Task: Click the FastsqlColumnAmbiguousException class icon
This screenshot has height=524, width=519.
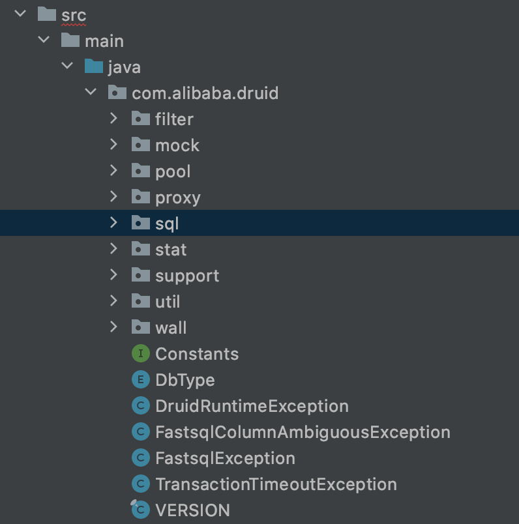Action: click(140, 432)
